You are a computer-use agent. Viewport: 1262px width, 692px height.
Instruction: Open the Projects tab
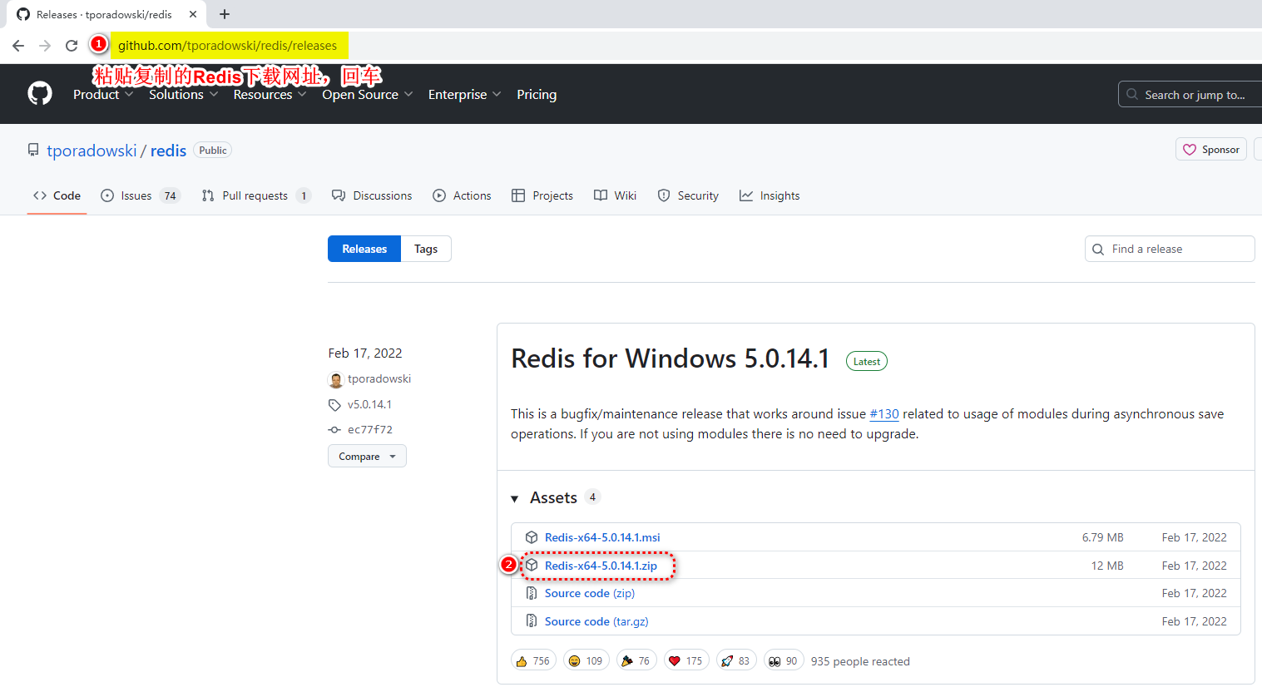(542, 195)
